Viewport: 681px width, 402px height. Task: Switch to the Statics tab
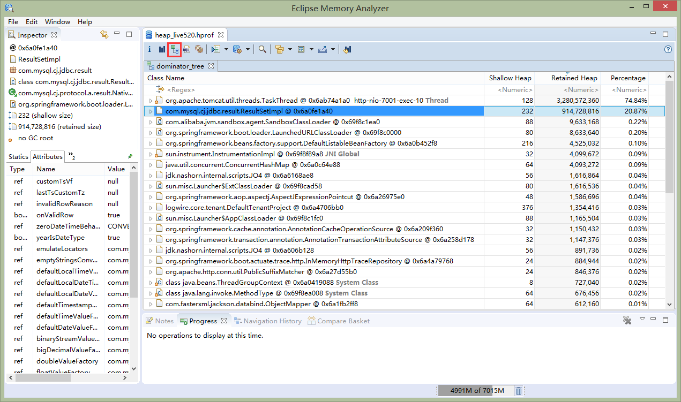point(18,156)
